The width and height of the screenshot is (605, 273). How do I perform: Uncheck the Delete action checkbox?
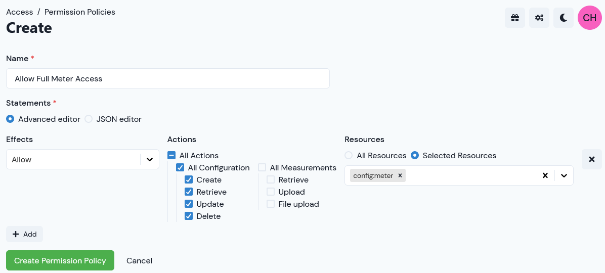189,216
